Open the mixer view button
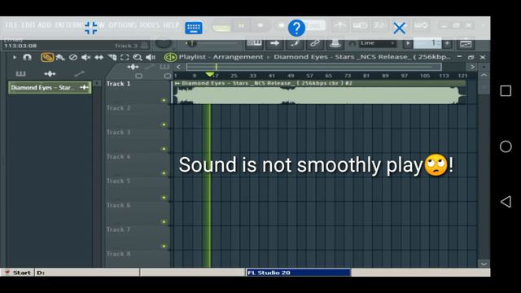The width and height of the screenshot is (521, 293). coord(466,43)
